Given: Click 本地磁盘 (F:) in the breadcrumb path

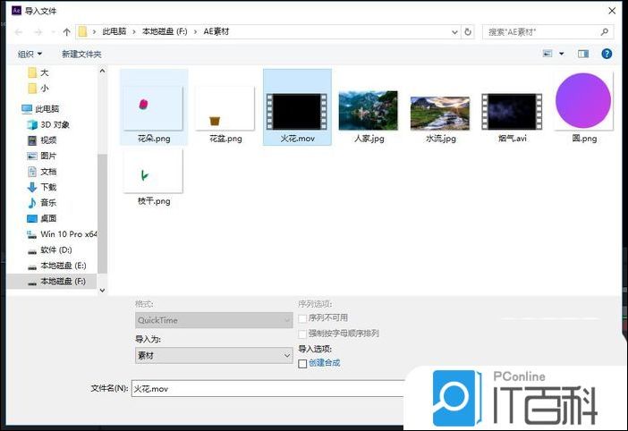Looking at the screenshot, I should click(164, 32).
